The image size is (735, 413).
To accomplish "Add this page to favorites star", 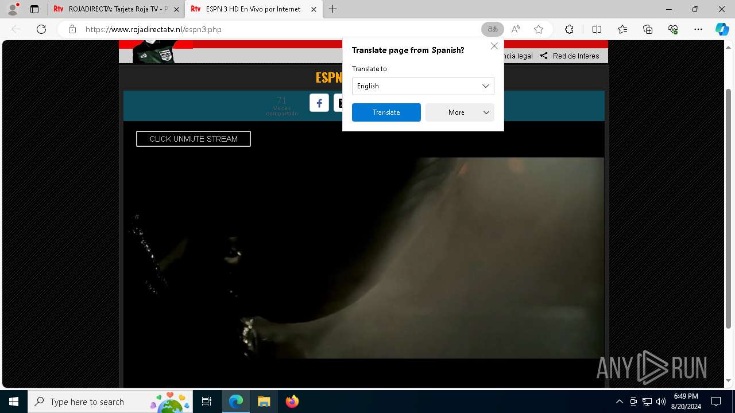I will pos(539,29).
